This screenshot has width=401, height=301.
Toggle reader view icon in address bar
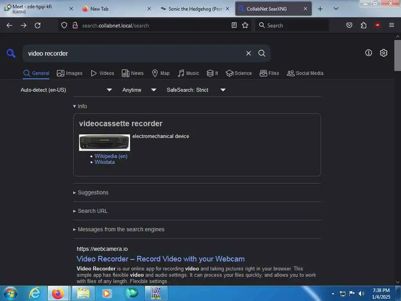(234, 25)
